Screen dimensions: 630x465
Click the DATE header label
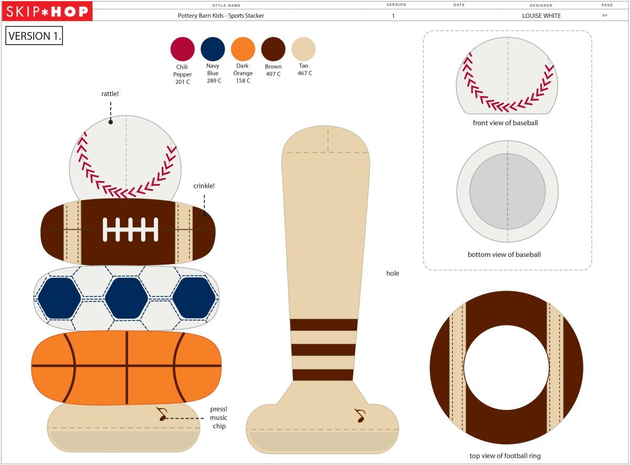tap(459, 5)
